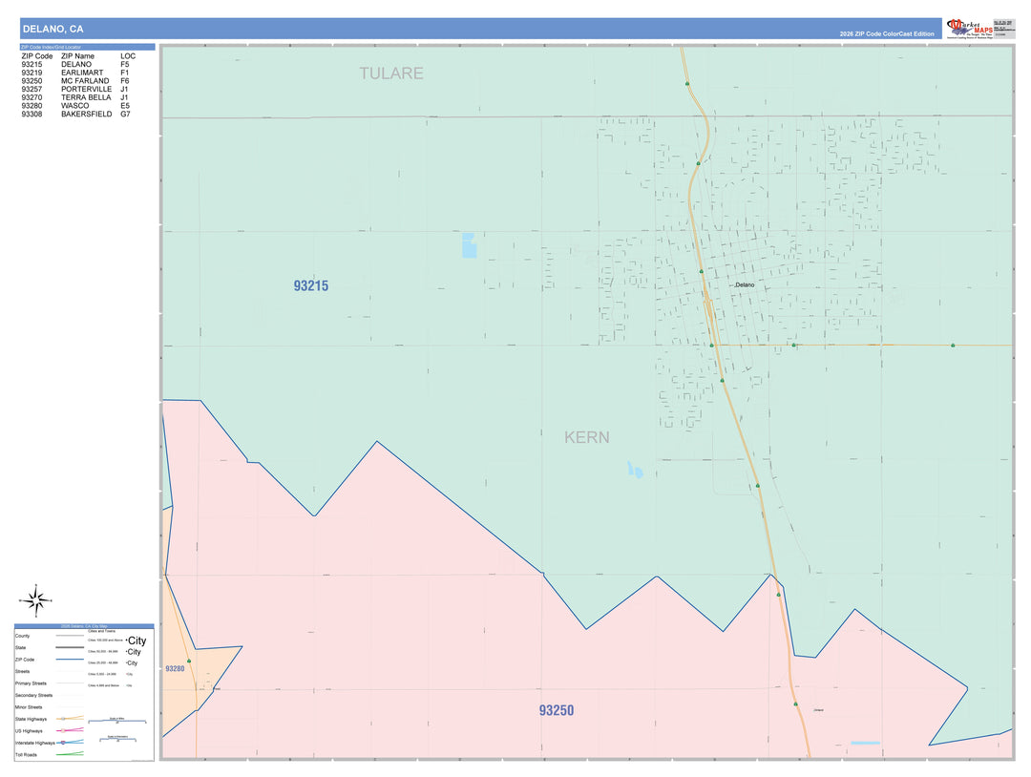Image resolution: width=1031 pixels, height=777 pixels.
Task: Click the blue pond west of Delano
Action: 469,245
